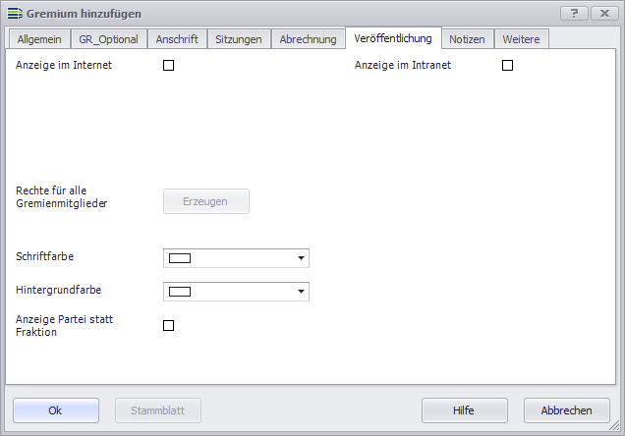Toggle the Anzeige im Intranet checkbox
The height and width of the screenshot is (436, 625).
(508, 66)
